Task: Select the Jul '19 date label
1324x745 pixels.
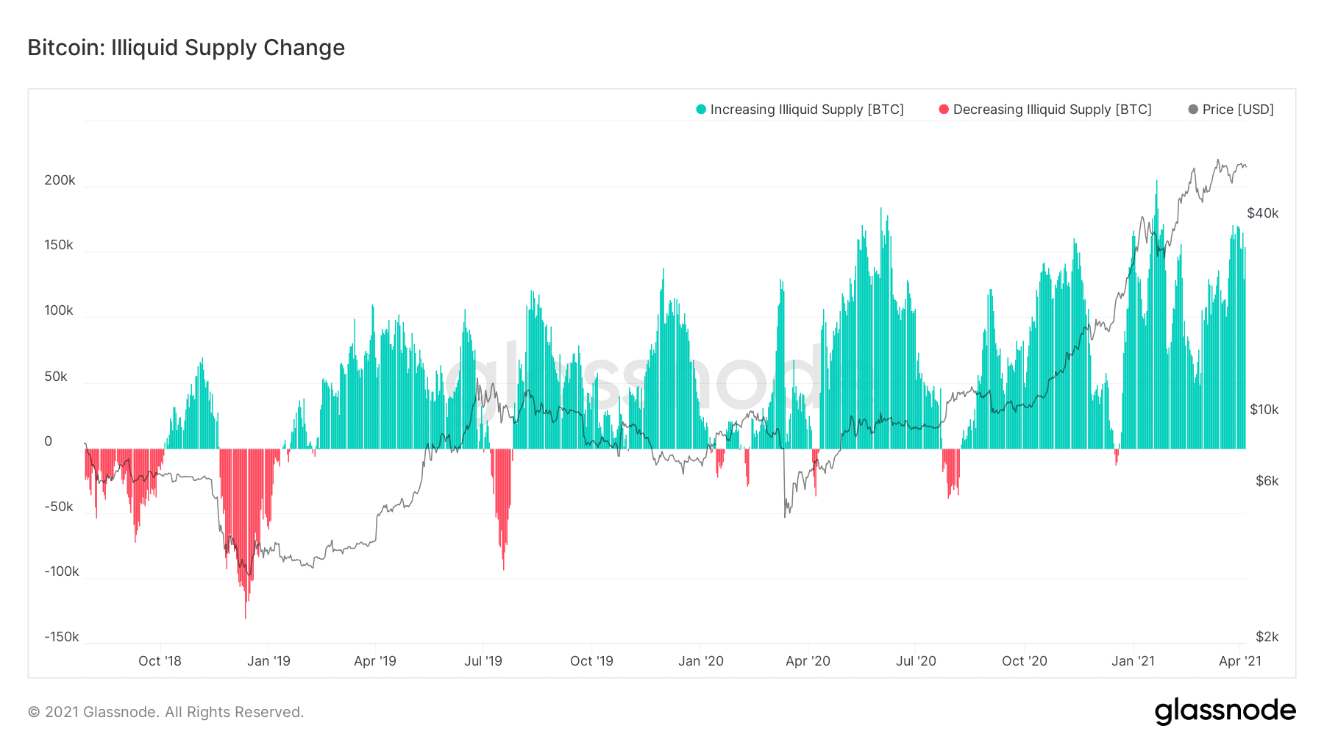Action: (x=483, y=661)
